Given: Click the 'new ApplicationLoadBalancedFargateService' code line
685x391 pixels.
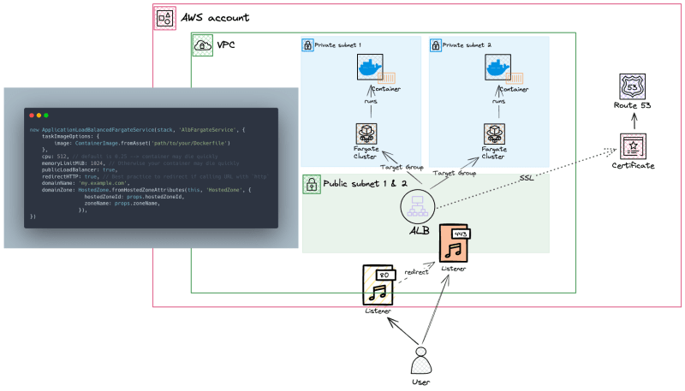Looking at the screenshot, I should click(x=137, y=129).
